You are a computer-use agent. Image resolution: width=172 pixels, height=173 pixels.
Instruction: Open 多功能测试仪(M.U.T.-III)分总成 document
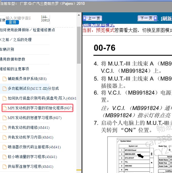(33, 88)
